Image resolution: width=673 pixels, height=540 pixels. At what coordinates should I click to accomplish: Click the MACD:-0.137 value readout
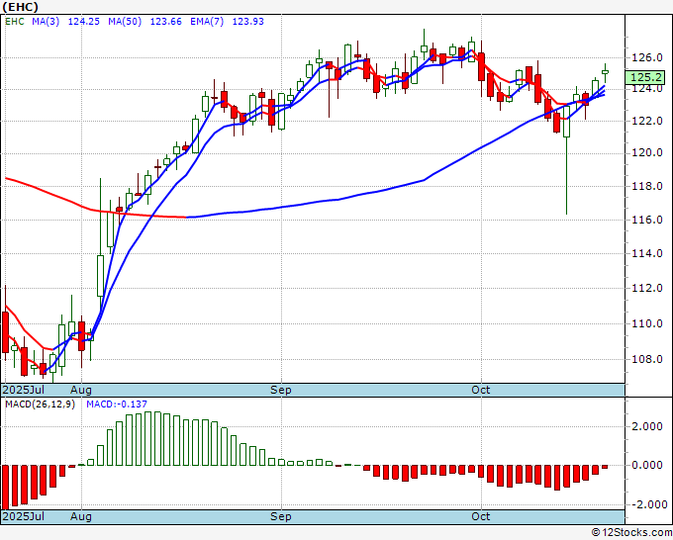coord(117,405)
